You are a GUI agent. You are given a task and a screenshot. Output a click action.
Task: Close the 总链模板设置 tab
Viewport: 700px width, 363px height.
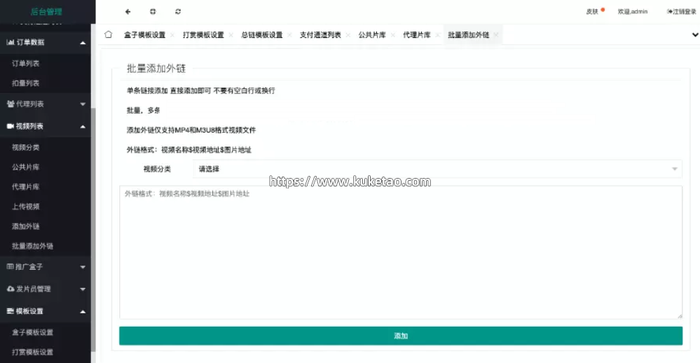[x=289, y=35]
